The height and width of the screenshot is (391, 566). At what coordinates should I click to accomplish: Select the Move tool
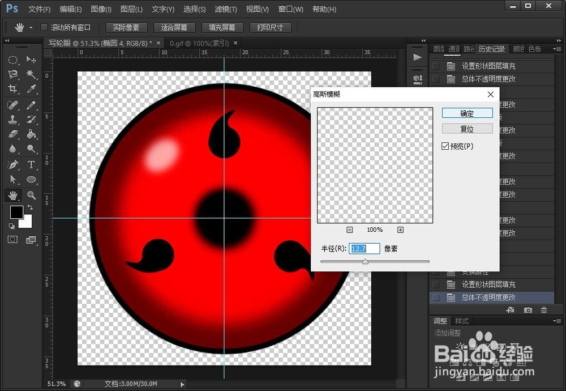point(31,59)
